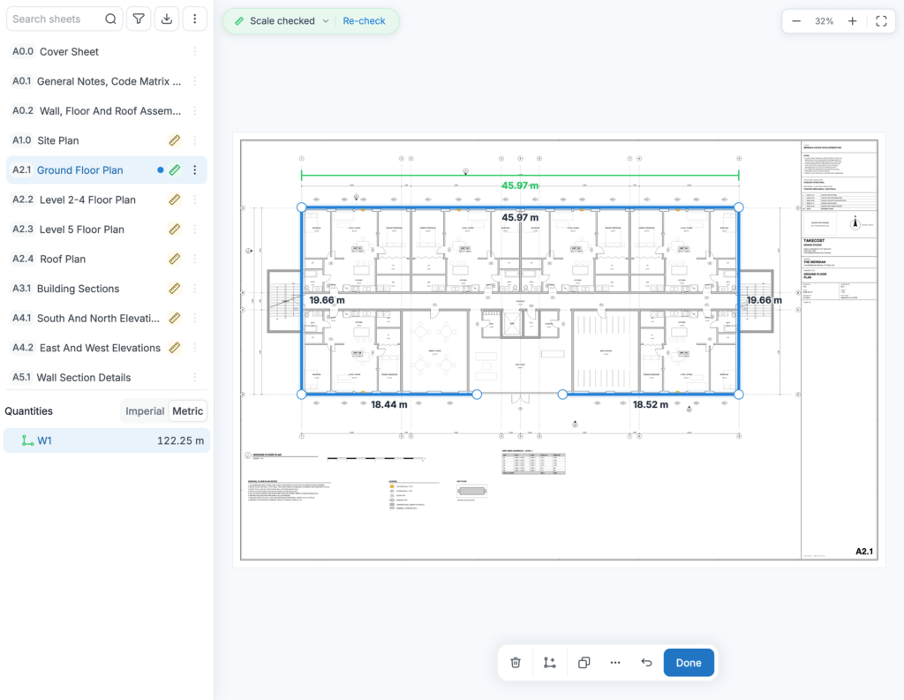
Task: Expand the Scale checked dropdown
Action: [326, 21]
